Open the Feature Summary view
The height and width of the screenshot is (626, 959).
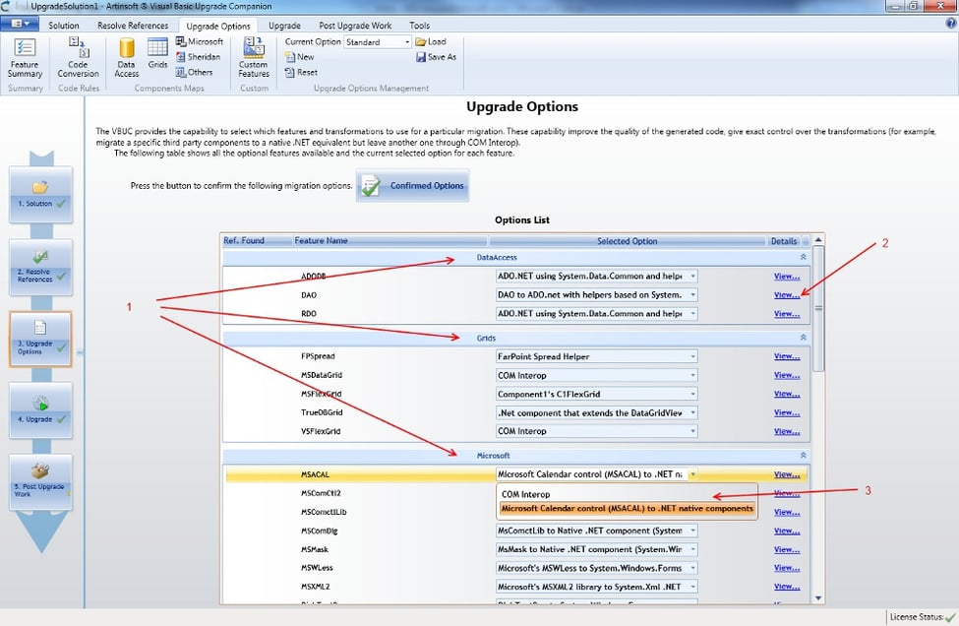click(x=25, y=57)
